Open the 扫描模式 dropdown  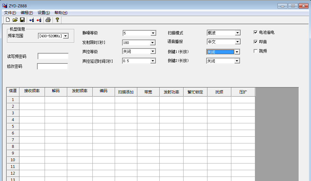[x=237, y=33]
